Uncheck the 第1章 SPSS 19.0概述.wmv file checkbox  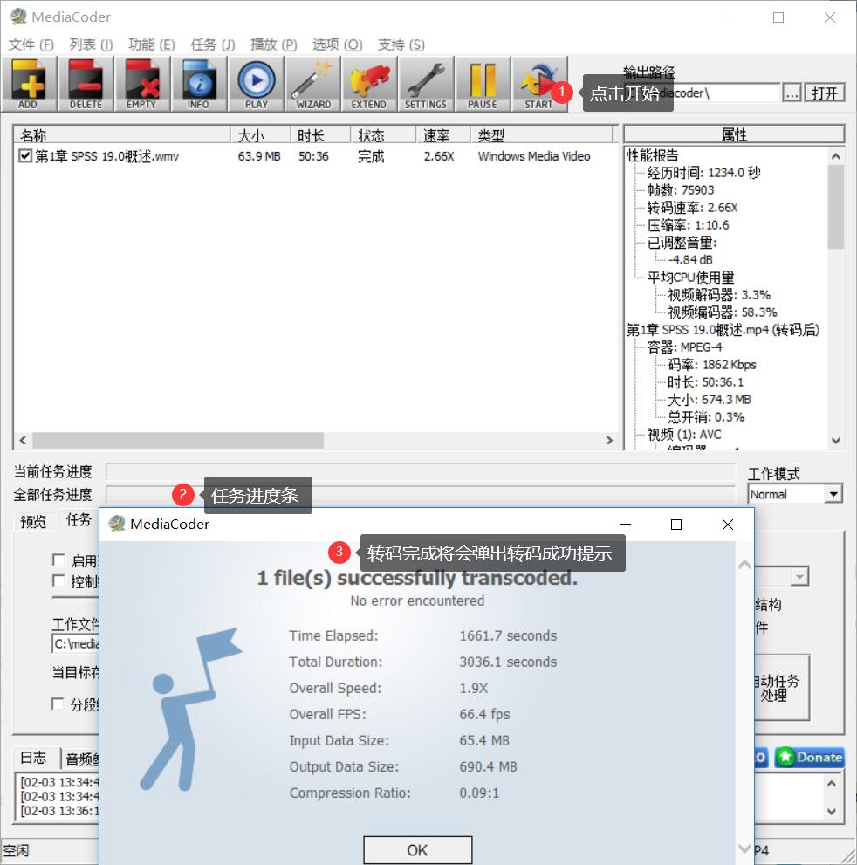click(x=25, y=157)
